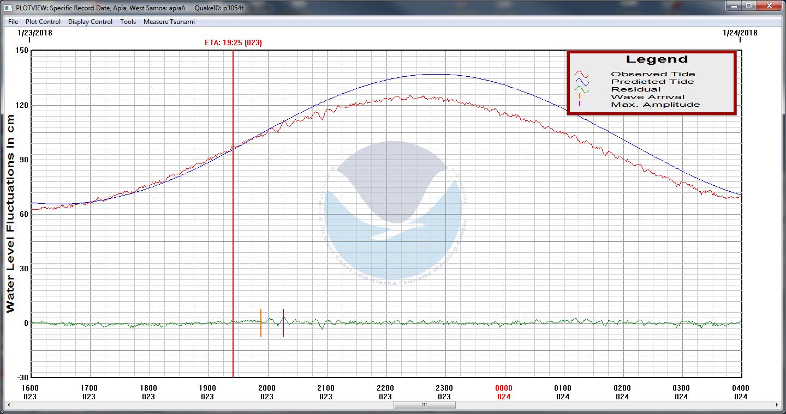Click the green Residual legend symbol

[582, 89]
